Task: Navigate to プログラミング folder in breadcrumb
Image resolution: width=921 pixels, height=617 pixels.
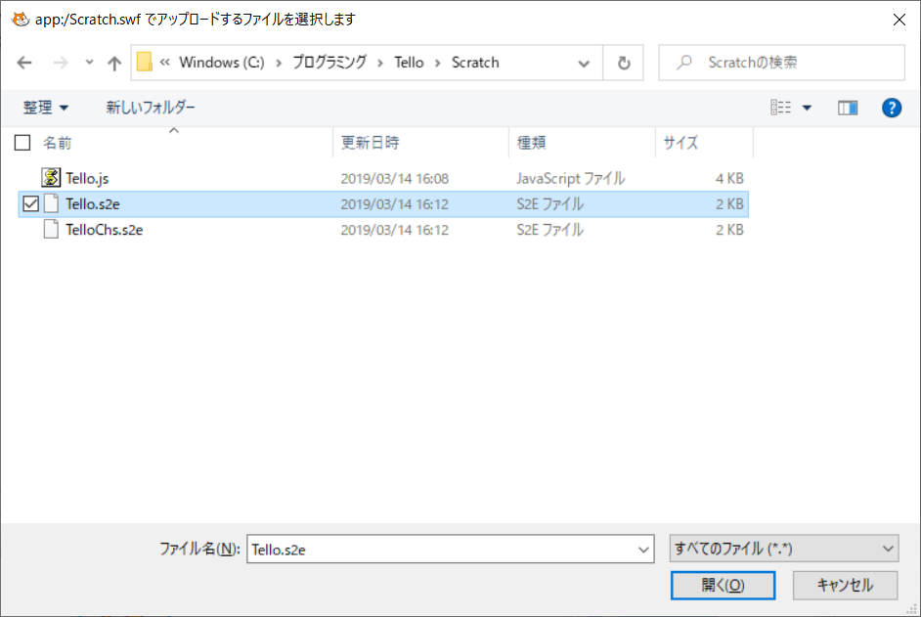Action: point(329,63)
